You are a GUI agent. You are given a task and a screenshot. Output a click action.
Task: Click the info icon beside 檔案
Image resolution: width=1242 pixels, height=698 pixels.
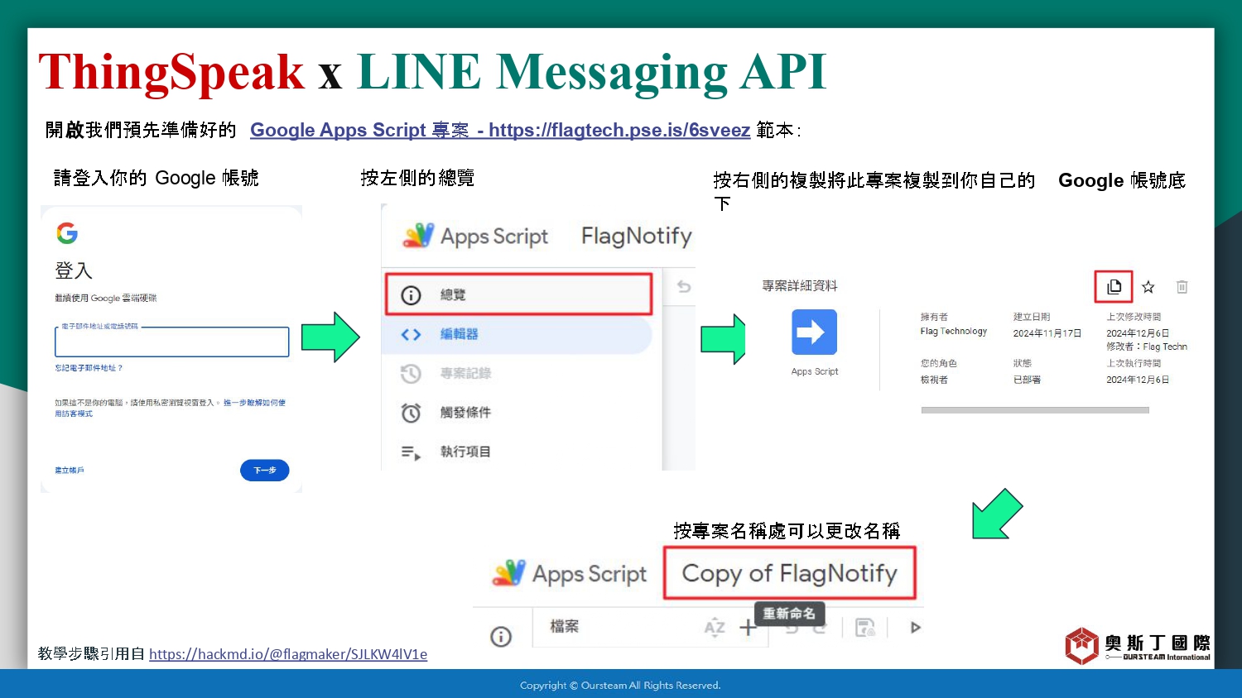(x=501, y=636)
